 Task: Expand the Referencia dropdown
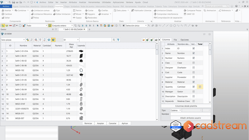232,10
